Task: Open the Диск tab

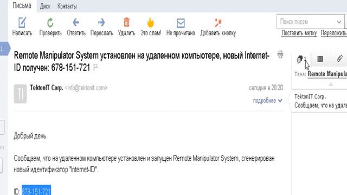Action: point(45,6)
